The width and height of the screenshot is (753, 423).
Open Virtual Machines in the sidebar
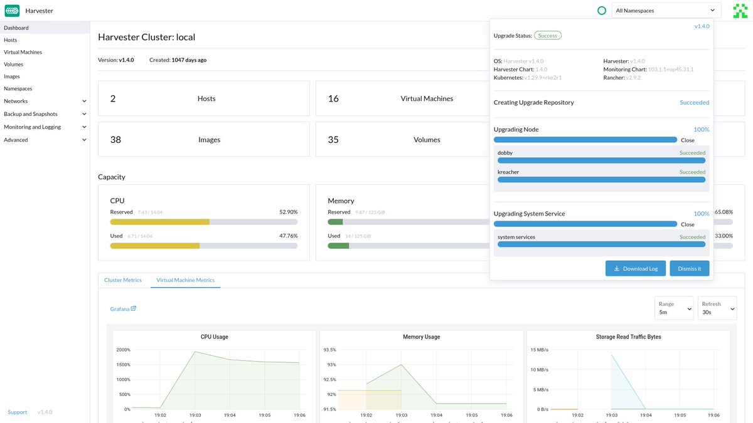45,52
